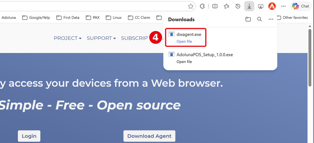Screen dimensions: 314x143
Task: Open the browser Settings and more menu
Action: coord(283,6)
